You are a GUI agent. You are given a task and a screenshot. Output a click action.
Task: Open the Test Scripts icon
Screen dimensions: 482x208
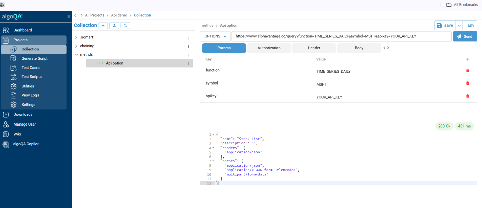pos(14,77)
